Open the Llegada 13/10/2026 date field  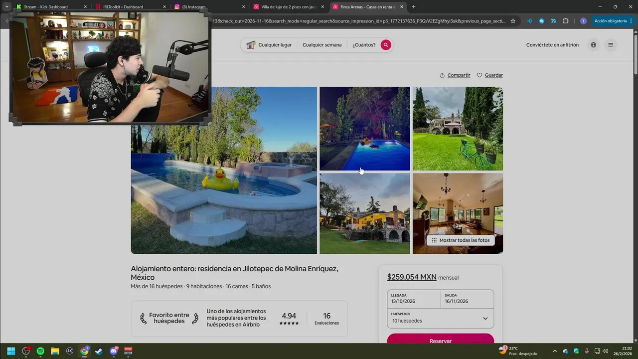click(414, 299)
